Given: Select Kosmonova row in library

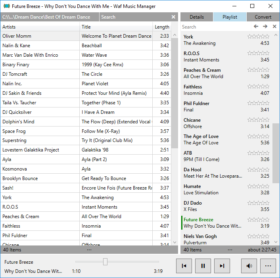Looking at the screenshot, I should [86, 169].
